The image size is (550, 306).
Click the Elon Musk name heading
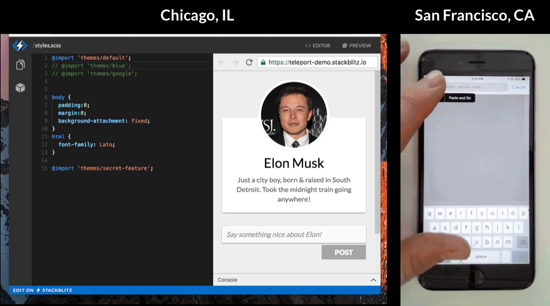(x=294, y=164)
